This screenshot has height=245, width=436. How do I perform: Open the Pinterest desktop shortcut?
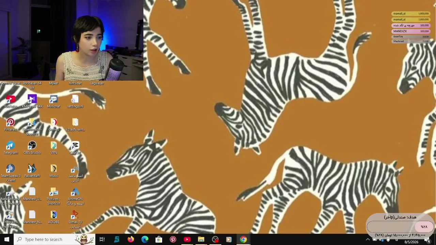coord(11,125)
